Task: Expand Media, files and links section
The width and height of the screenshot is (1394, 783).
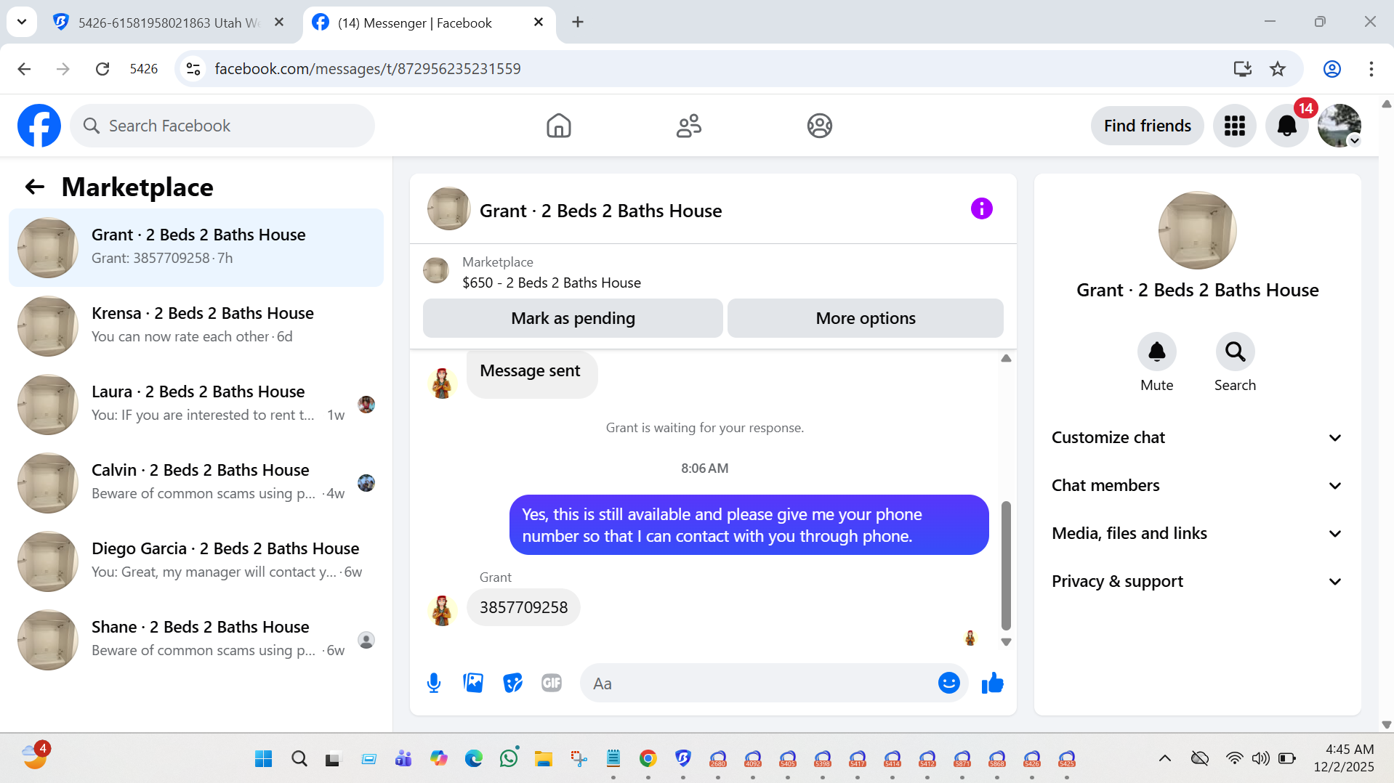Action: [1197, 533]
